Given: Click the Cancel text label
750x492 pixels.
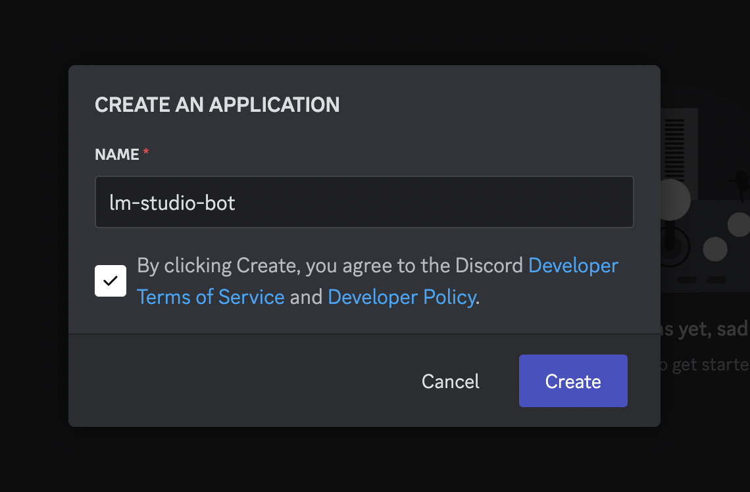Looking at the screenshot, I should (450, 380).
